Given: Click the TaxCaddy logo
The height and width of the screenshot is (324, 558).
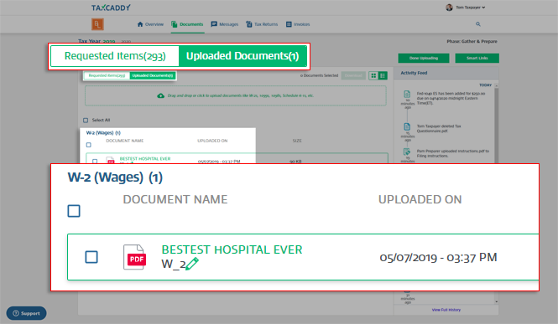Looking at the screenshot, I should tap(111, 8).
